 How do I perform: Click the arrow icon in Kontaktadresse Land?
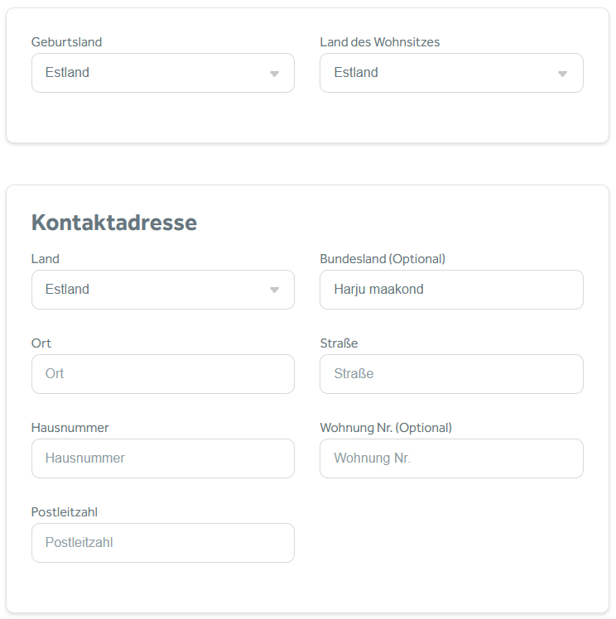tap(274, 290)
